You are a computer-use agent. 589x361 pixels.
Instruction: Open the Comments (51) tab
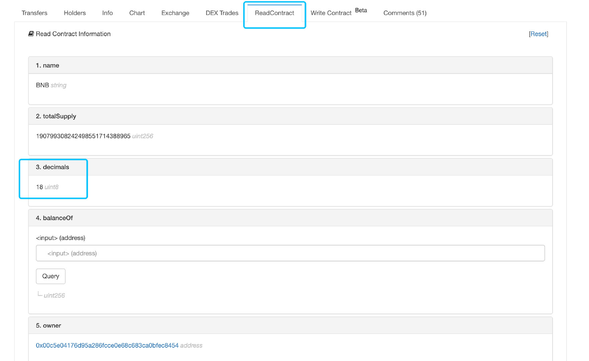405,13
